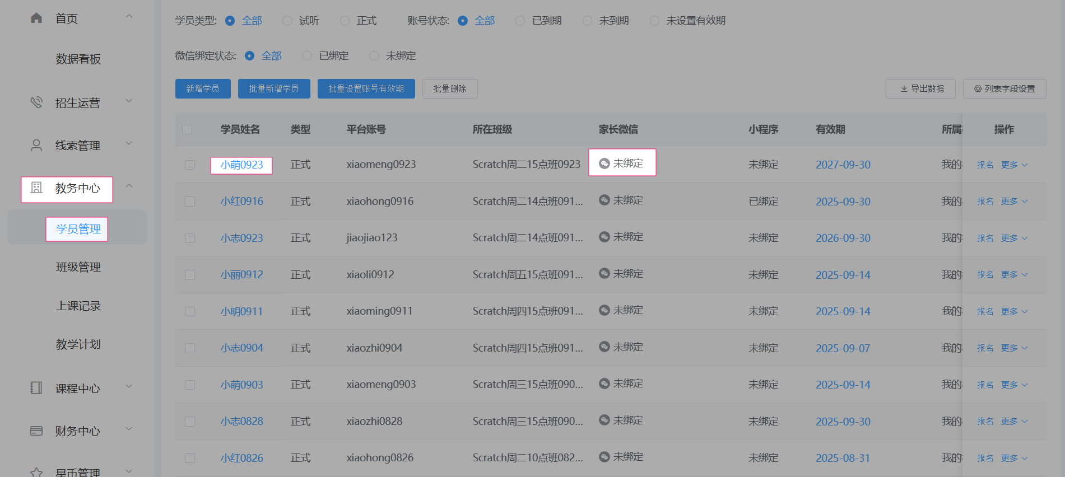This screenshot has width=1065, height=477.
Task: Expand the 财务中心 menu chevron
Action: tap(129, 429)
